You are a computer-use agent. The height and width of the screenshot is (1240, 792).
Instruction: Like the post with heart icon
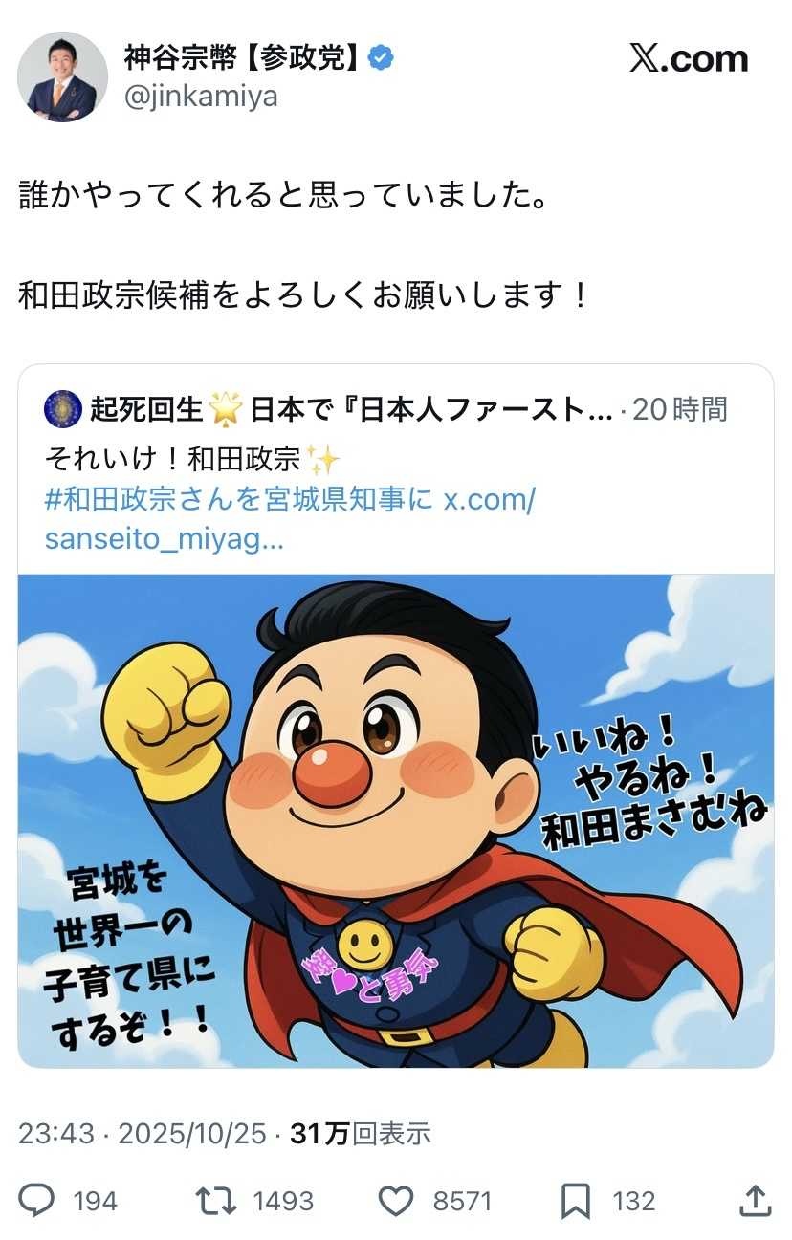[395, 1200]
